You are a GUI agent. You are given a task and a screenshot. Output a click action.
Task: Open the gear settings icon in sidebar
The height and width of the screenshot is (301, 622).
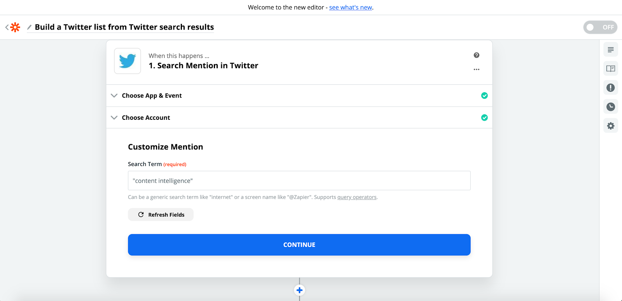coord(611,126)
